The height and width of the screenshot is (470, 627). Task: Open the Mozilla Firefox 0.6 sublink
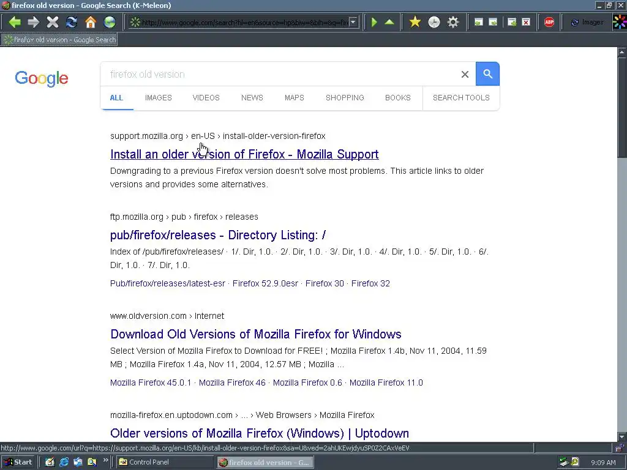[x=307, y=382]
